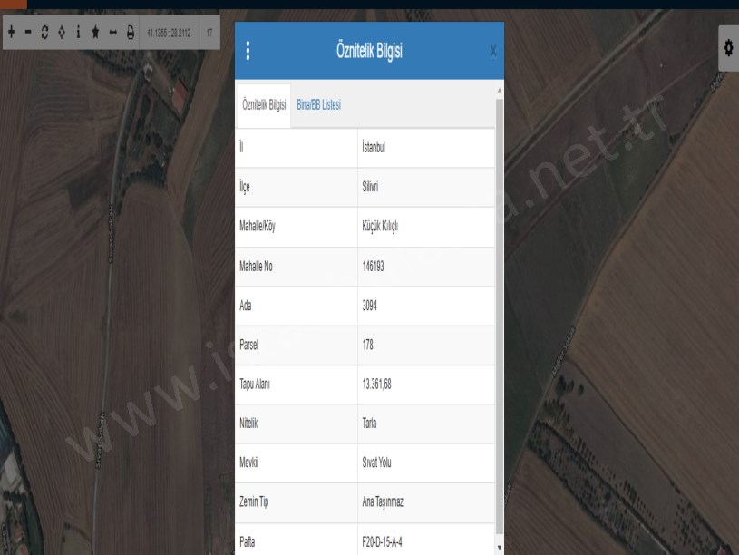The image size is (739, 555).
Task: Click the zoom level 17 indicator
Action: 209,32
